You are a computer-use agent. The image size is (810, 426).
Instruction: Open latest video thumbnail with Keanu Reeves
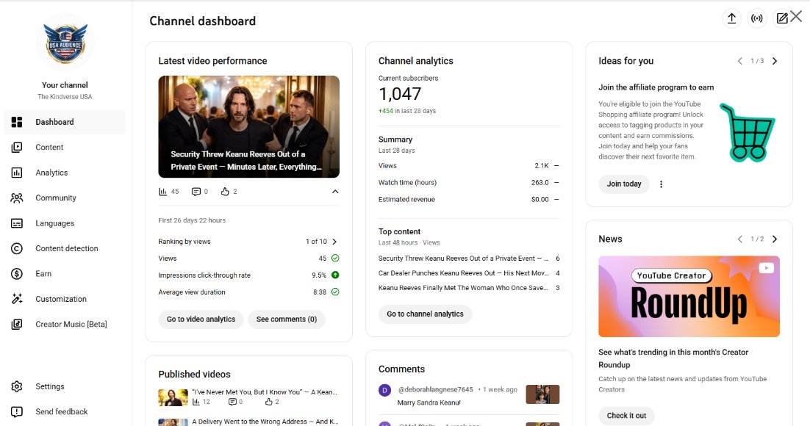pos(249,126)
